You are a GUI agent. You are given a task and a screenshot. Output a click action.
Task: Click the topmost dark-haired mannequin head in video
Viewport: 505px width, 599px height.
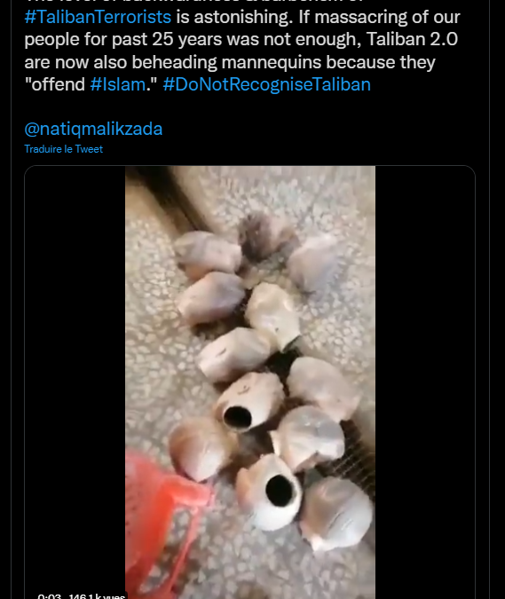click(264, 235)
